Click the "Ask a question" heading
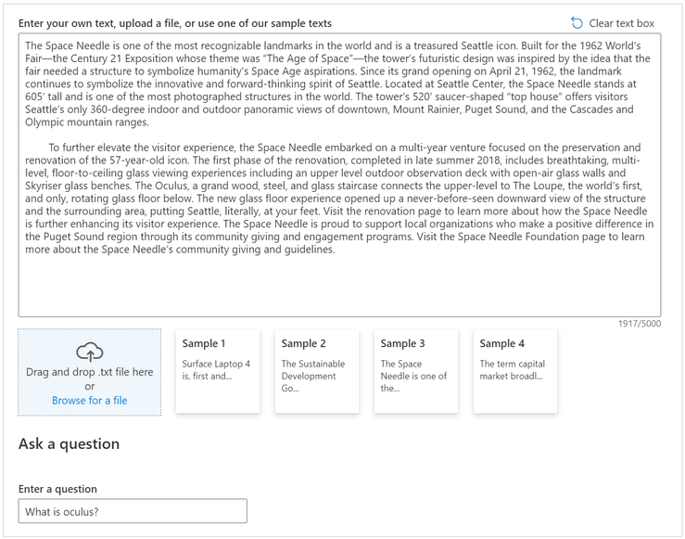This screenshot has width=685, height=539. 69,443
